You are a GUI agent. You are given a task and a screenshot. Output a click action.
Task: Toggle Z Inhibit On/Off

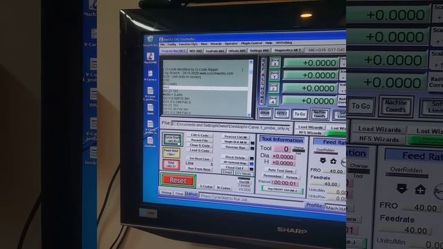244,182
